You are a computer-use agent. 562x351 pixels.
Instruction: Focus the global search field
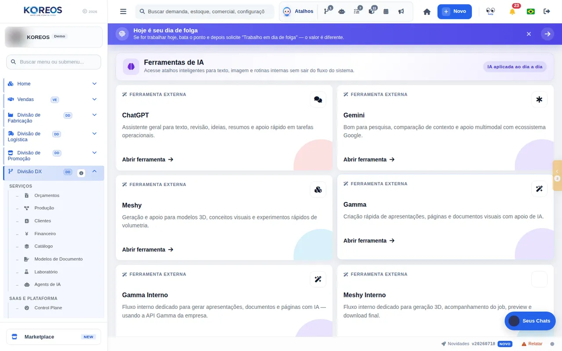(205, 12)
